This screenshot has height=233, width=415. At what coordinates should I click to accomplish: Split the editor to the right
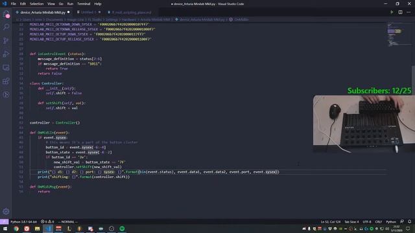tap(400, 12)
